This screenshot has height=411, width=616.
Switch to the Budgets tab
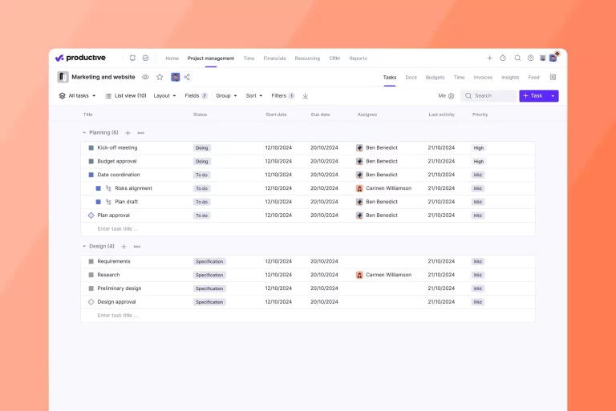(435, 78)
